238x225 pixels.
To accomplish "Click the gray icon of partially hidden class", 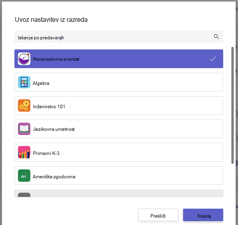I will tap(24, 195).
